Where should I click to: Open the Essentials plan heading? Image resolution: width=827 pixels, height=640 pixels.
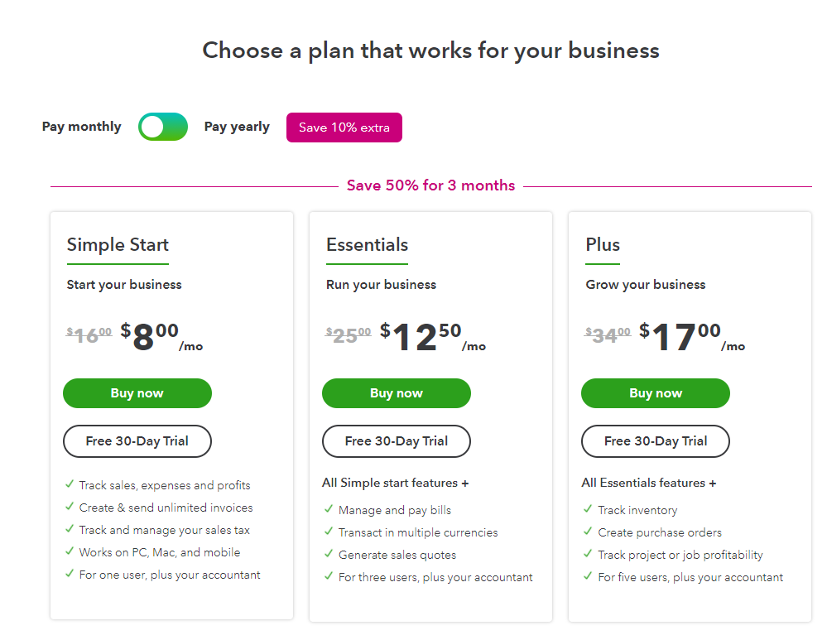367,245
